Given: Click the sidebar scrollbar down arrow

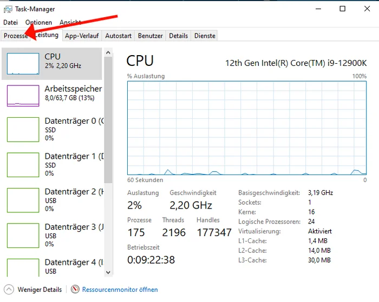Looking at the screenshot, I should tap(108, 272).
